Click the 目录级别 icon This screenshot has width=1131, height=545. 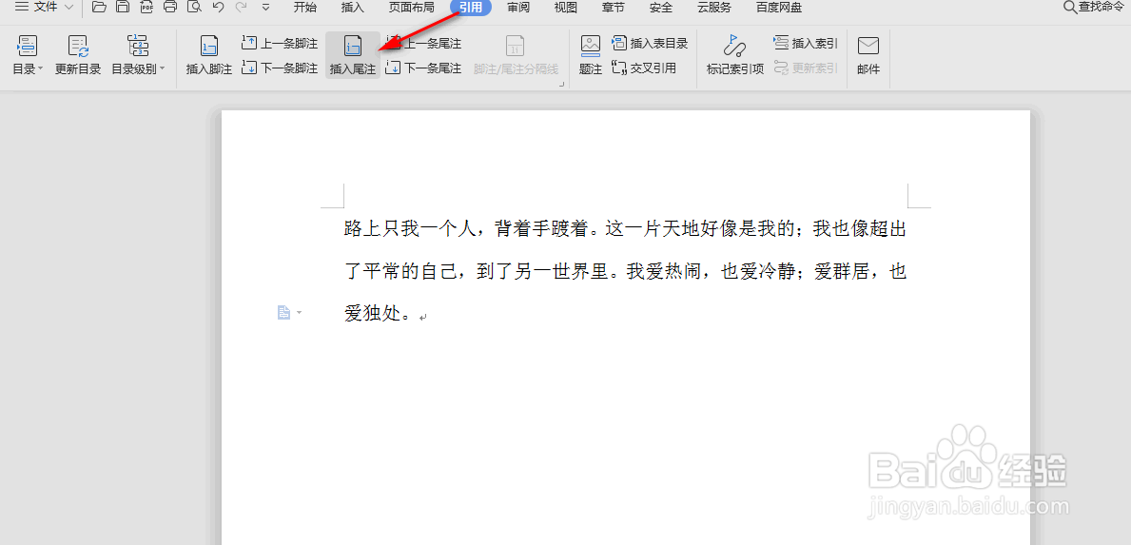pyautogui.click(x=137, y=46)
